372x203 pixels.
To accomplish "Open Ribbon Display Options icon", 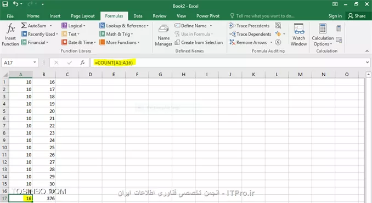I will tap(335, 4).
